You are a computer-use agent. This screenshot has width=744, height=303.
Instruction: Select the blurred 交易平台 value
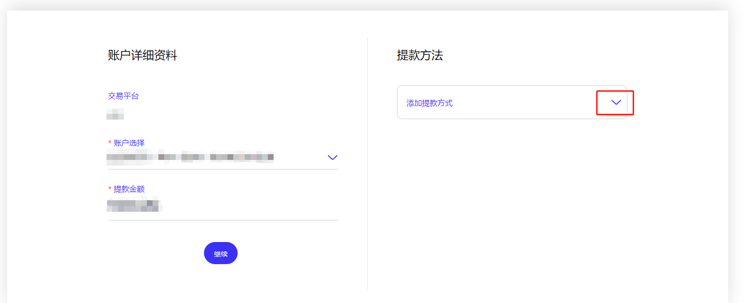click(115, 114)
